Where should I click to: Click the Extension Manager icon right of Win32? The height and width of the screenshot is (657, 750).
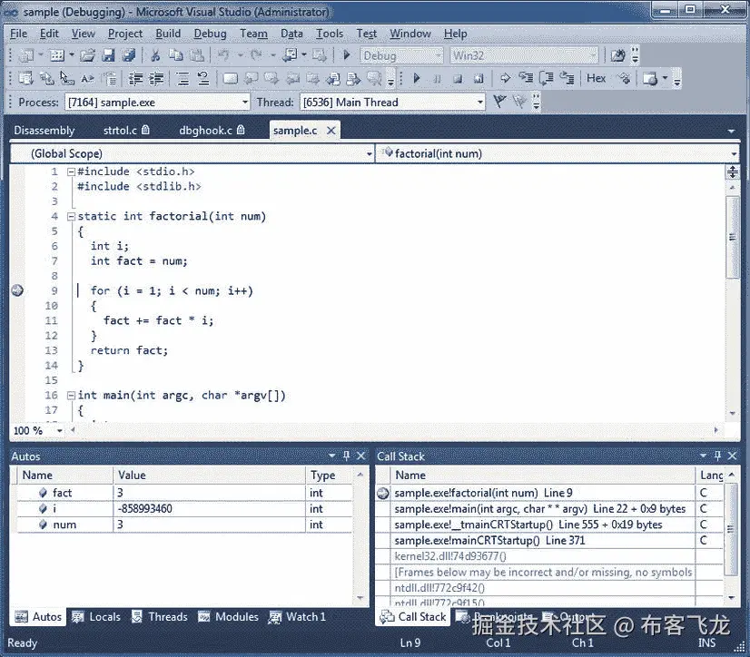(617, 56)
